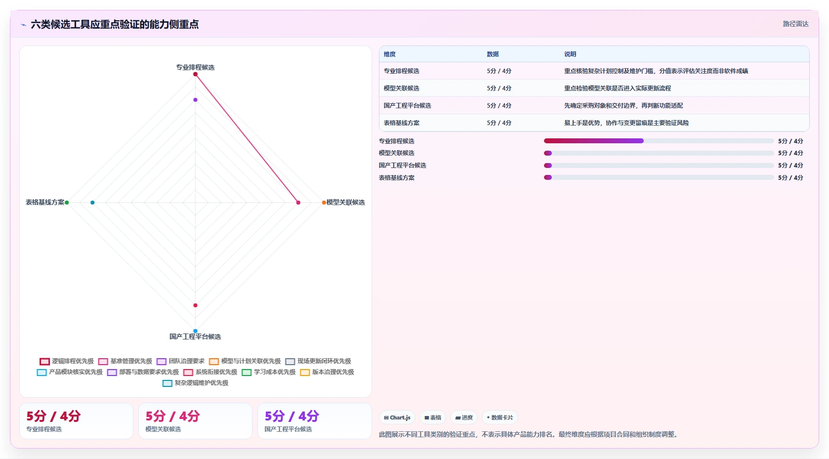
Task: Click the 模型关联候选 radar axis label
Action: click(345, 203)
